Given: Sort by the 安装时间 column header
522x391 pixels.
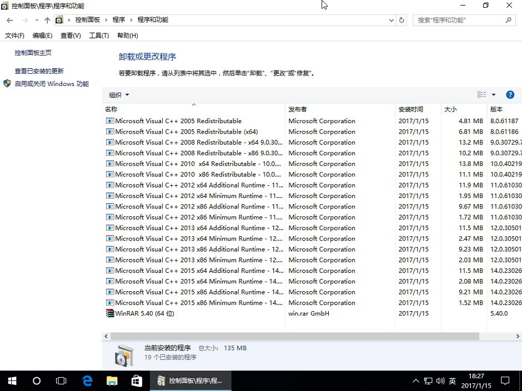Looking at the screenshot, I should 418,109.
